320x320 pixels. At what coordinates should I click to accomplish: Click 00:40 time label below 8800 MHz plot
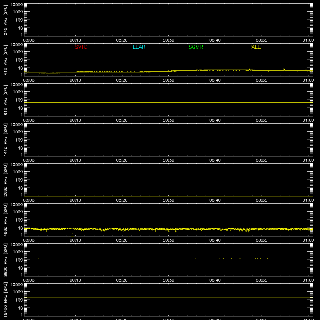pos(215,280)
